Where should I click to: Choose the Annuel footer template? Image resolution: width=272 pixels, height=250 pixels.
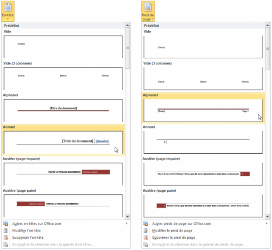tap(203, 142)
